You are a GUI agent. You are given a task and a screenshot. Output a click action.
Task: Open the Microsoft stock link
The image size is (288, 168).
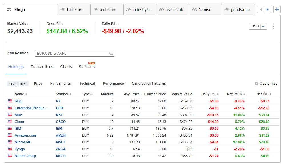23,142
